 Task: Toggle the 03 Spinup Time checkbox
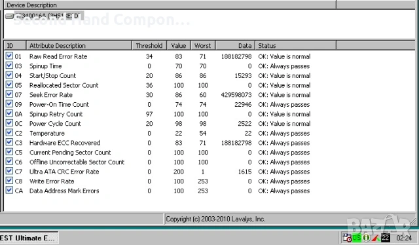coord(9,66)
